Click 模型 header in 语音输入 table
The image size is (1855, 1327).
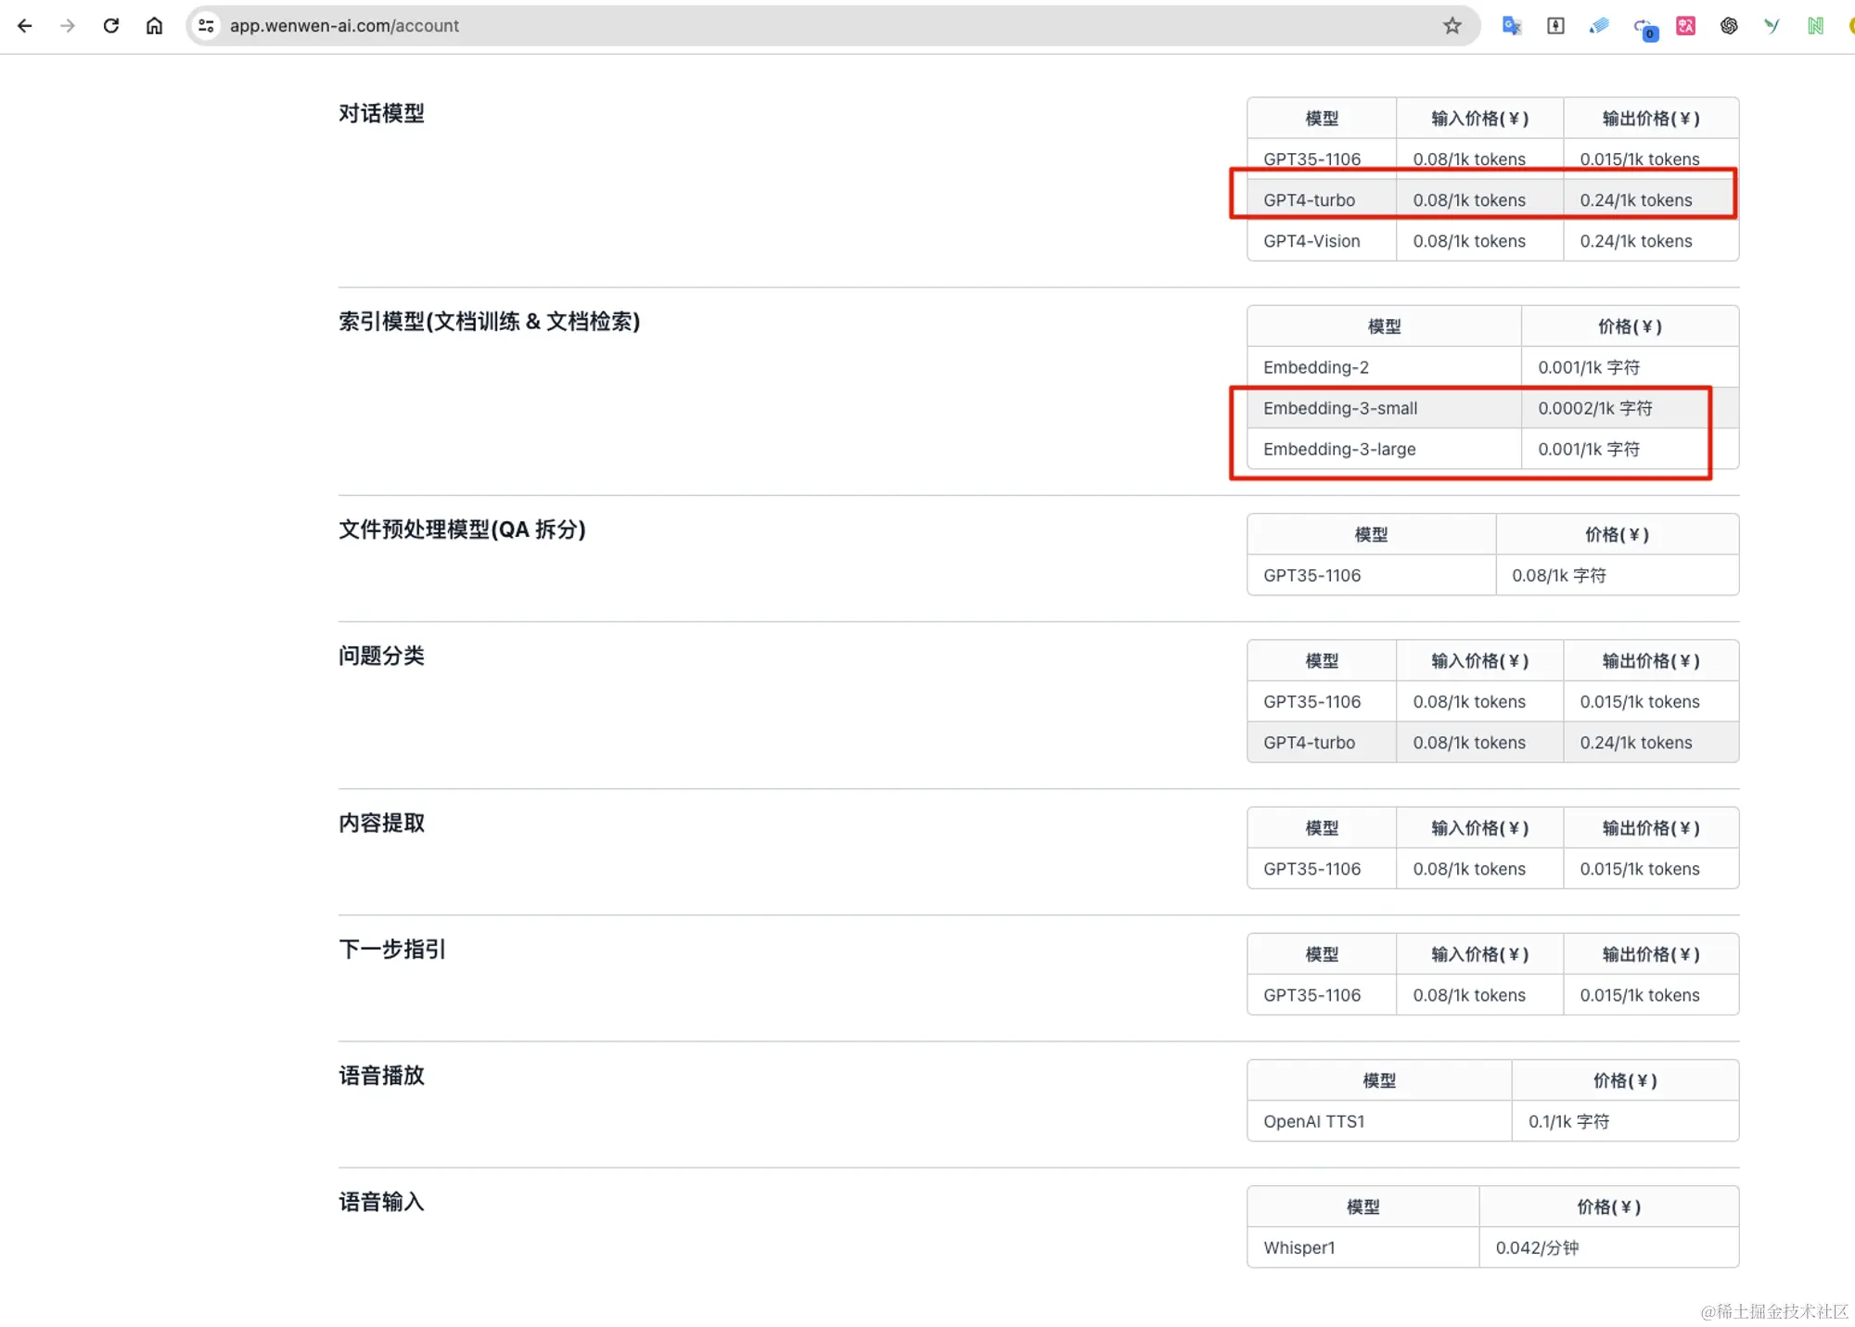tap(1362, 1206)
